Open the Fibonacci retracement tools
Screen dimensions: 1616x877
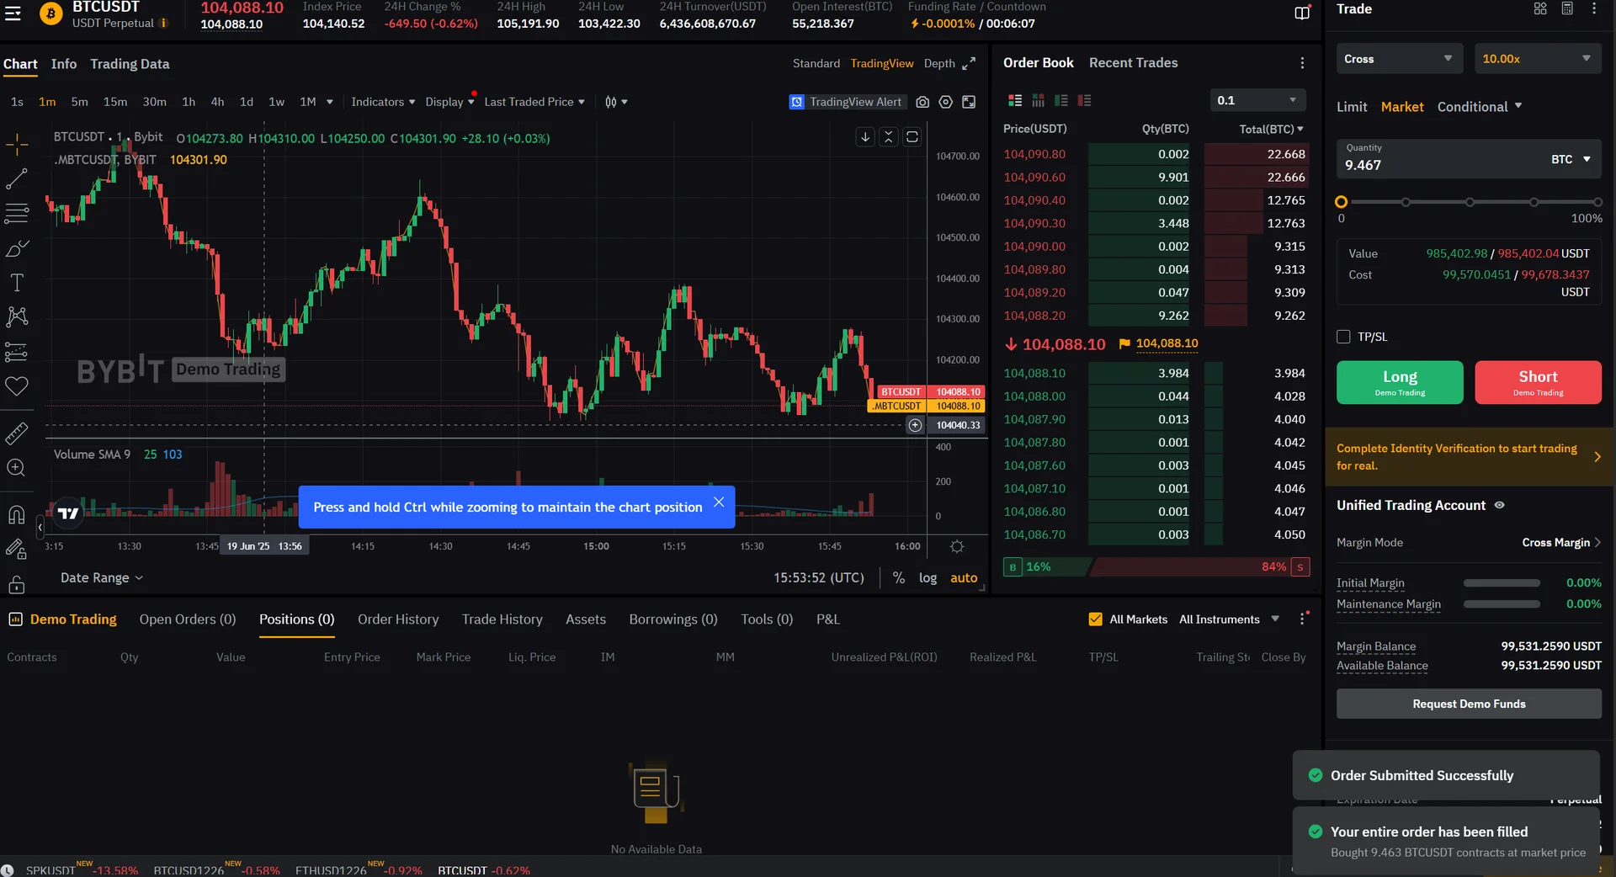click(x=17, y=213)
